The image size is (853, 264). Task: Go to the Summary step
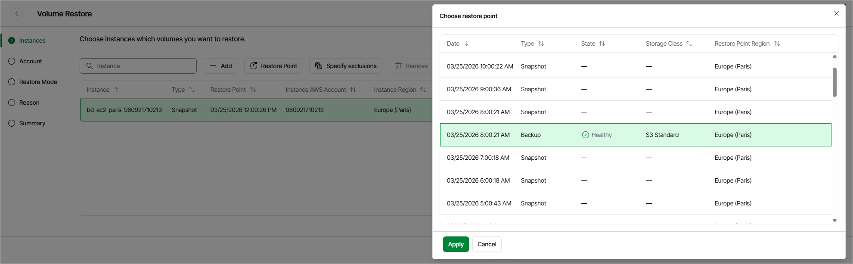tap(32, 123)
